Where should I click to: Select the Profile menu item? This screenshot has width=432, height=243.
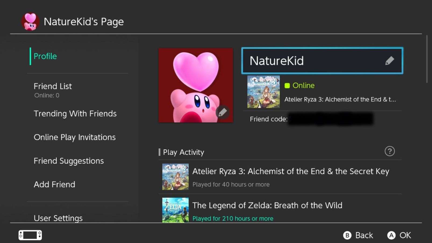tap(45, 56)
